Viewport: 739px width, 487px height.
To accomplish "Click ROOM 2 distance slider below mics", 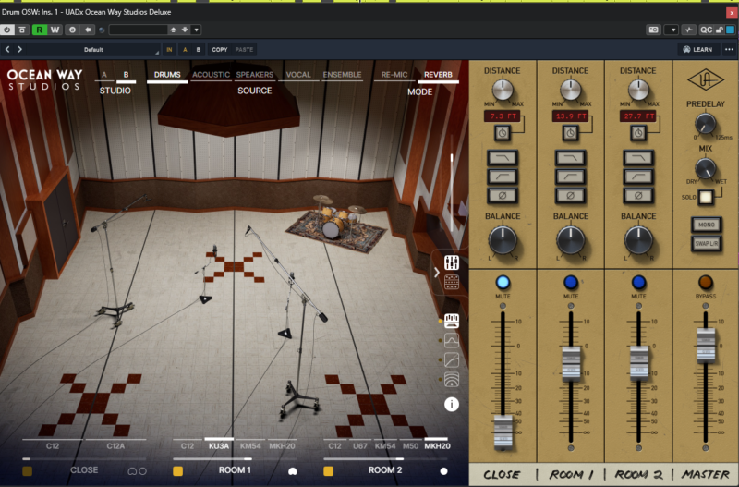I will 385,458.
